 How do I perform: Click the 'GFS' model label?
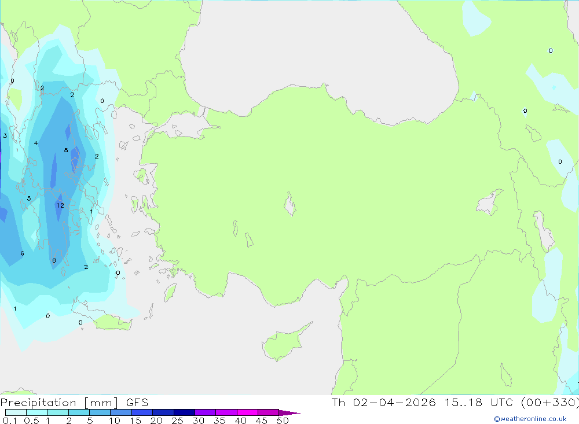point(137,403)
